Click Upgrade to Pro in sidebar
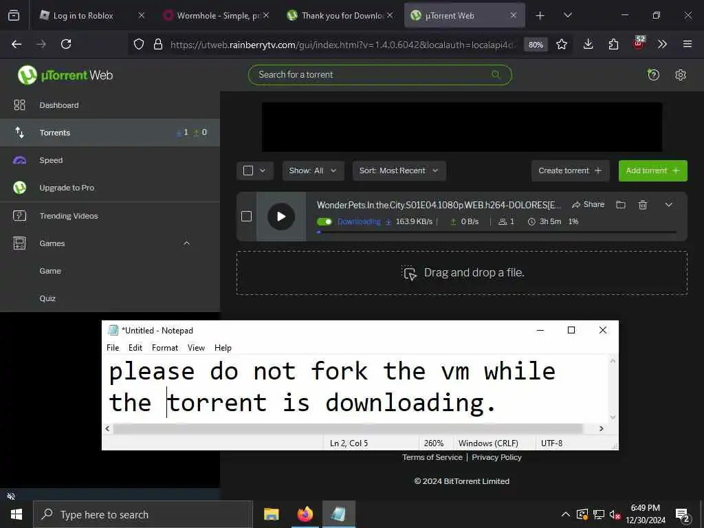Viewport: 704px width, 528px height. click(x=110, y=188)
